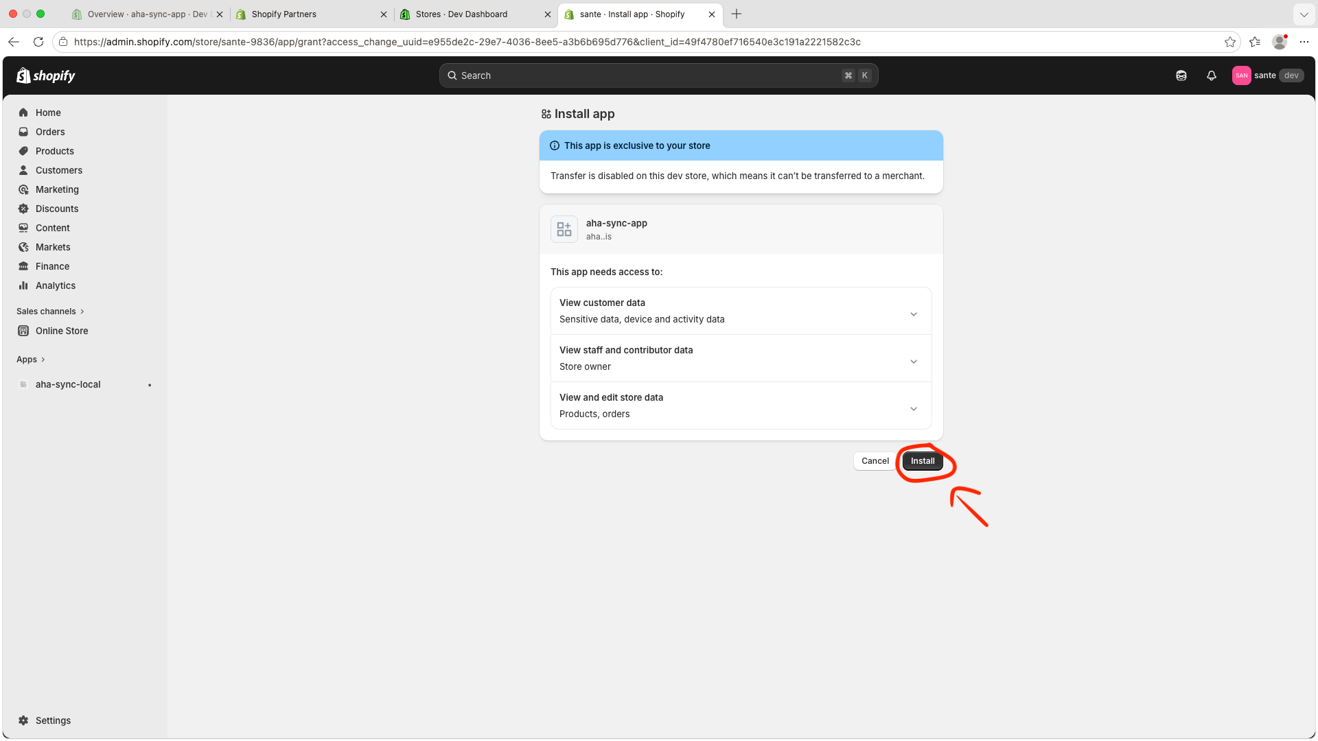Image resolution: width=1318 pixels, height=741 pixels.
Task: Open the aha-sync-local app
Action: tap(68, 384)
